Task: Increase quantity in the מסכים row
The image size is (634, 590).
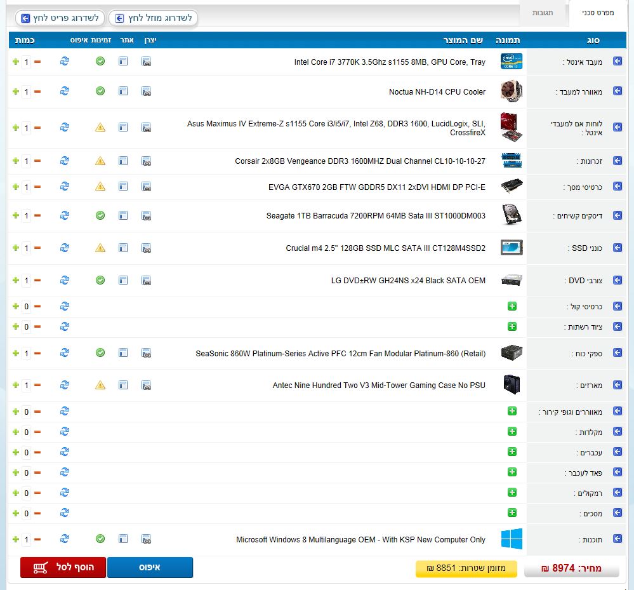Action: point(15,513)
